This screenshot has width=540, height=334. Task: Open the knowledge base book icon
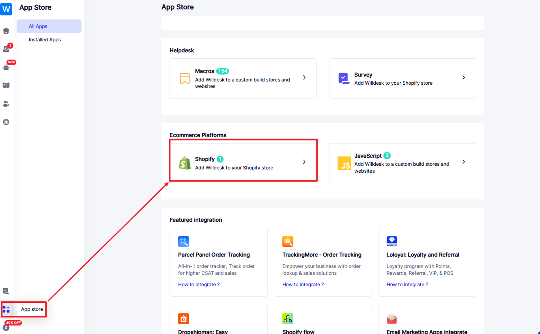tap(6, 86)
